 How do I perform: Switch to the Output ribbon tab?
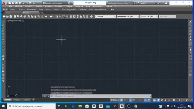click(x=57, y=9)
